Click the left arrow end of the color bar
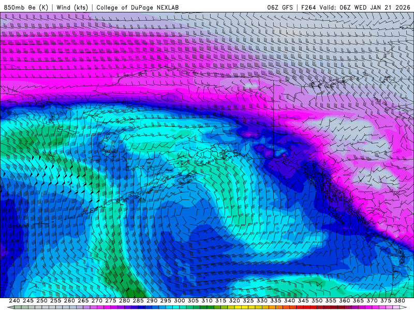This screenshot has height=310, width=414. (x=11, y=307)
